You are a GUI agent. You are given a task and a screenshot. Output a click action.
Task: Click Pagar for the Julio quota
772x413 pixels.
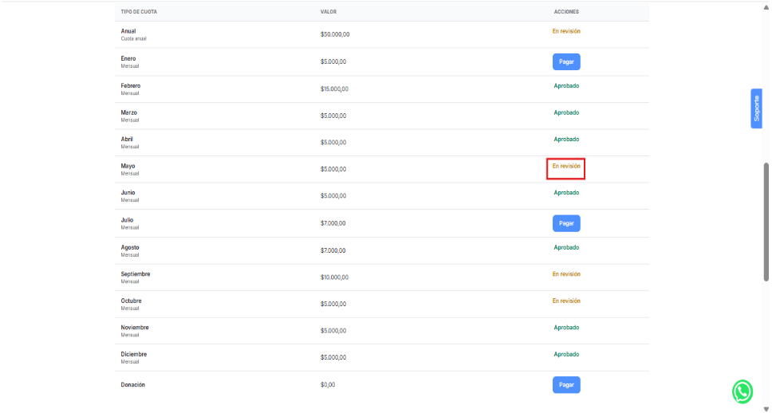click(566, 223)
